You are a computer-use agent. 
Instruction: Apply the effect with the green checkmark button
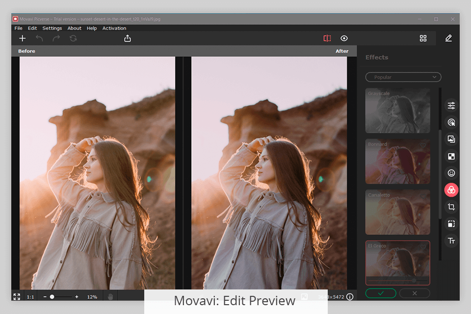click(381, 293)
